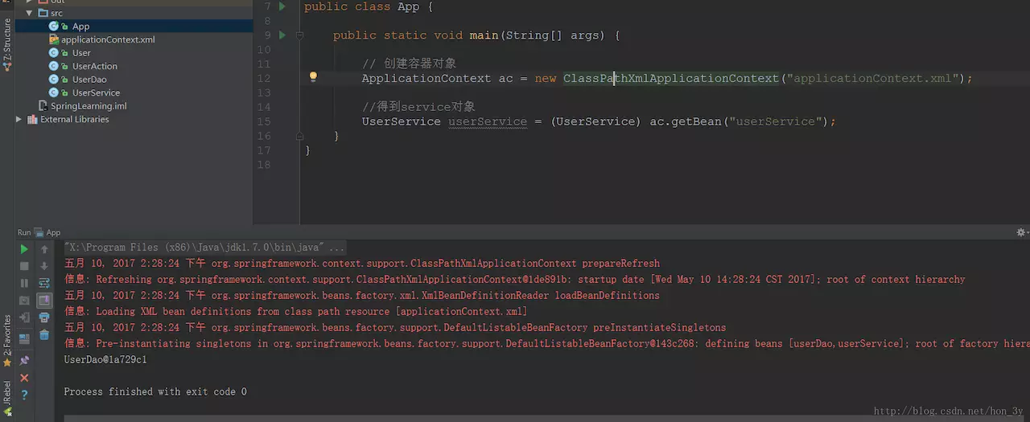Select the App tab in Run panel
Viewport: 1030px width, 422px height.
point(48,232)
